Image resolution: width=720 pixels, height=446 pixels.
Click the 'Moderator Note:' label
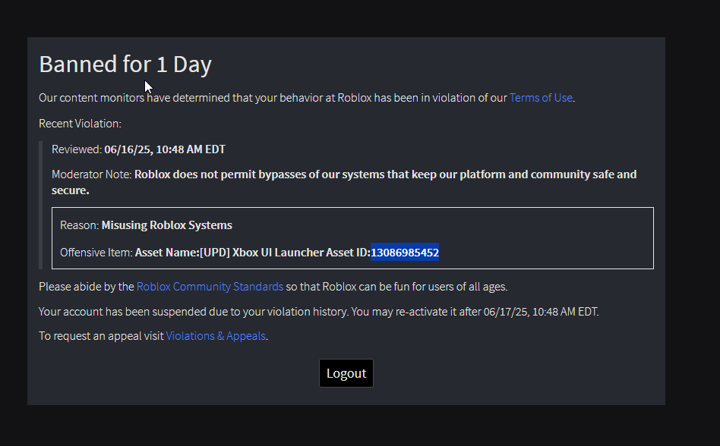click(92, 174)
